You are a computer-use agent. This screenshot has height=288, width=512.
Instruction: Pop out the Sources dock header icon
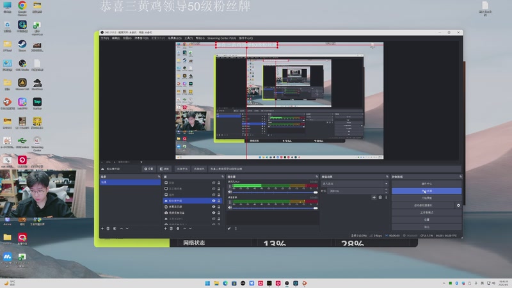coord(223,177)
